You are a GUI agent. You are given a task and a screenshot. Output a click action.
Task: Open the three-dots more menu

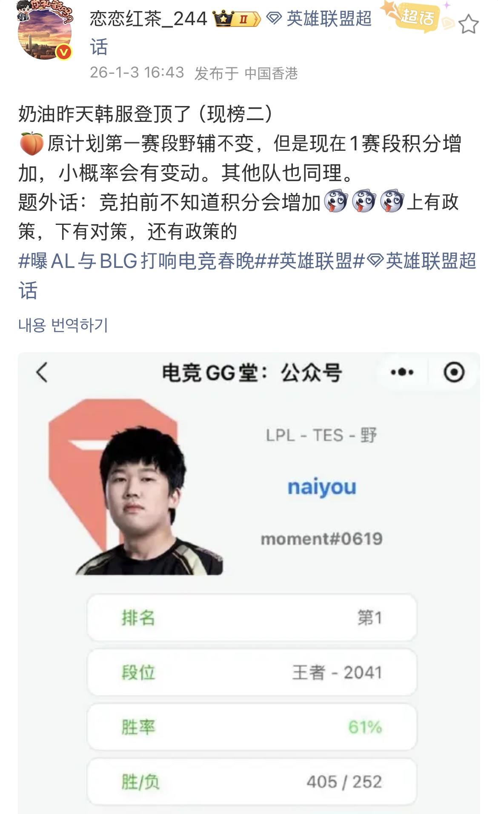402,372
